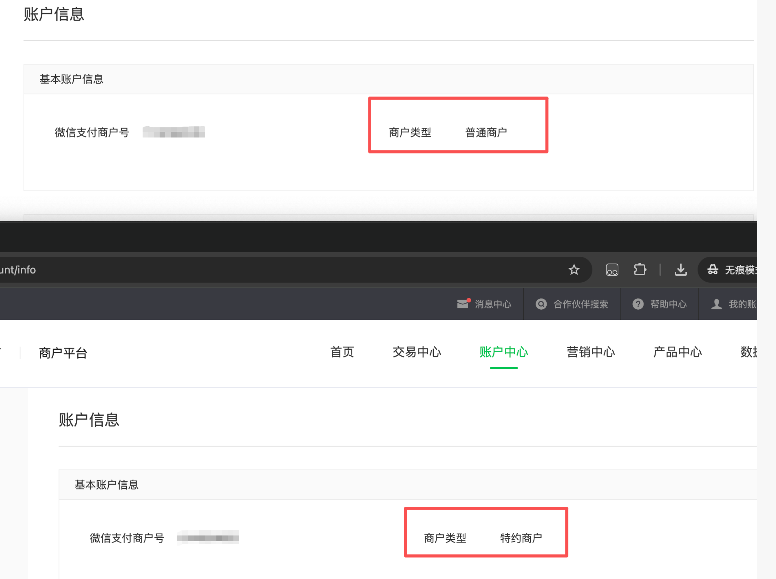Image resolution: width=776 pixels, height=579 pixels.
Task: Select the 账户中心 tab
Action: pos(504,352)
